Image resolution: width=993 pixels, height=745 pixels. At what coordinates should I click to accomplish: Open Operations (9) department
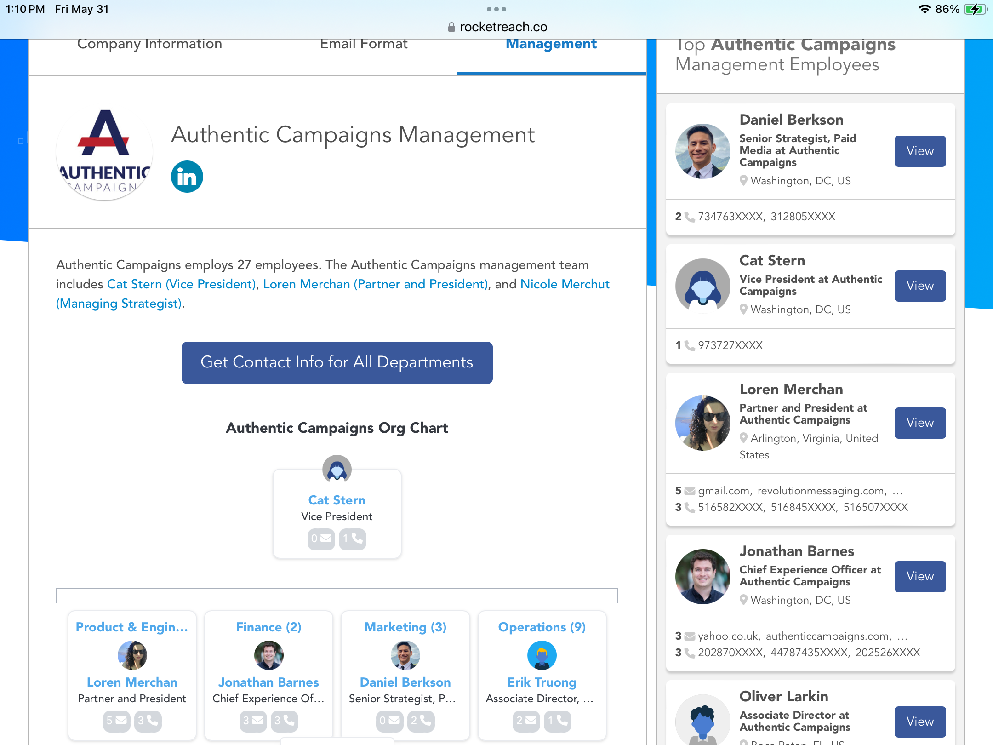542,627
